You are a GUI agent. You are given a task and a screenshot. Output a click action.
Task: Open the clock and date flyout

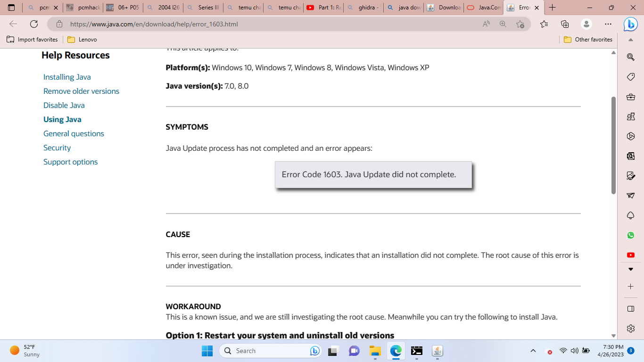tap(610, 351)
